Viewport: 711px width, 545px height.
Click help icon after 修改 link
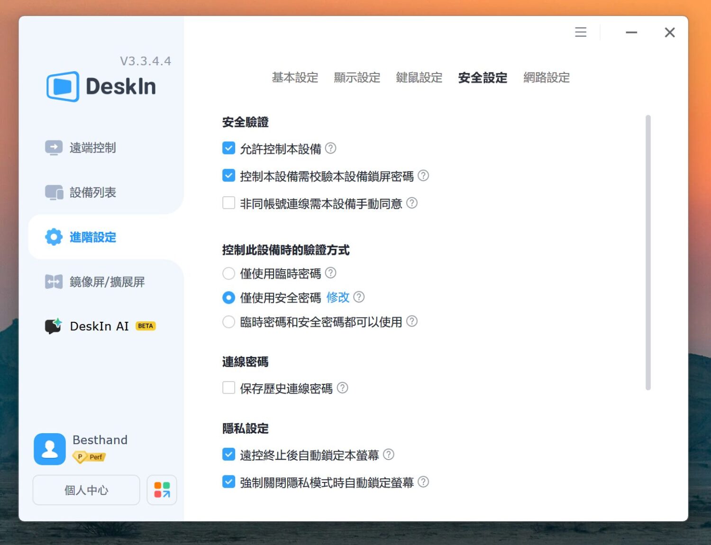(359, 297)
